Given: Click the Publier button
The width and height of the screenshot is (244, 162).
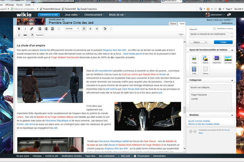Looking at the screenshot, I should pos(223,42).
